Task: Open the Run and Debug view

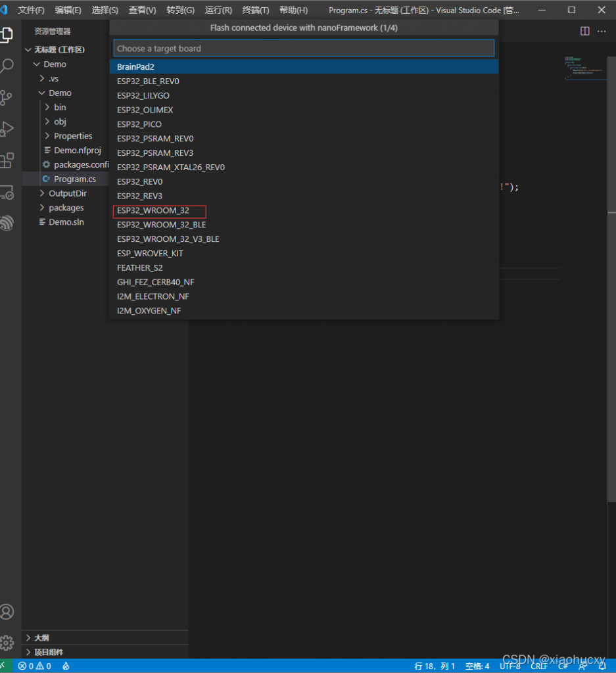Action: [x=7, y=129]
